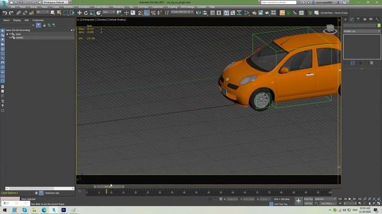
Task: Play the animation with the Play button
Action: coord(350,199)
